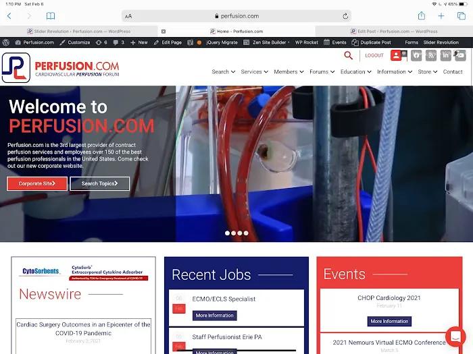The height and width of the screenshot is (354, 473).
Task: Show all tabs overview
Action: click(x=462, y=16)
